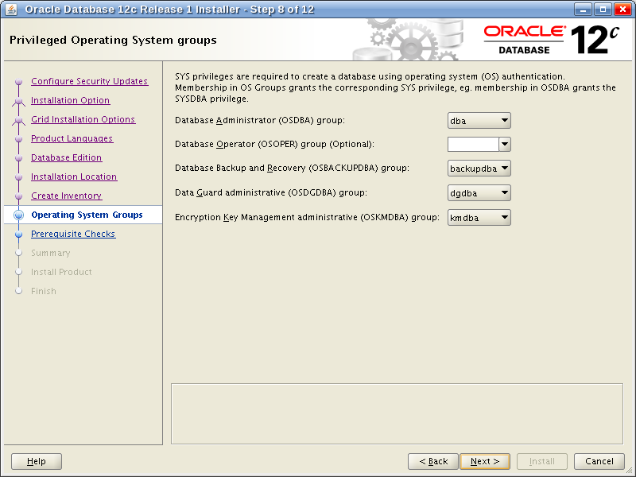Return to the Database Edition step
Viewport: 636px width, 477px height.
point(66,158)
